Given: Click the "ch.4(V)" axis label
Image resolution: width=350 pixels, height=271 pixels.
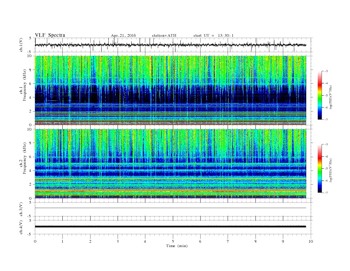Looking at the screenshot, I should 21,227.
